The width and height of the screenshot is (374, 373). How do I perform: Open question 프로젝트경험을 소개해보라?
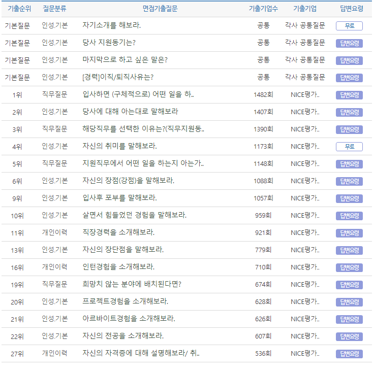click(x=125, y=301)
